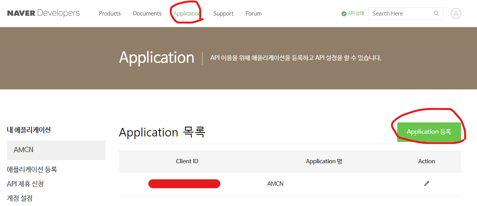This screenshot has height=206, width=477.
Task: Click the Client ID column header
Action: (x=187, y=161)
